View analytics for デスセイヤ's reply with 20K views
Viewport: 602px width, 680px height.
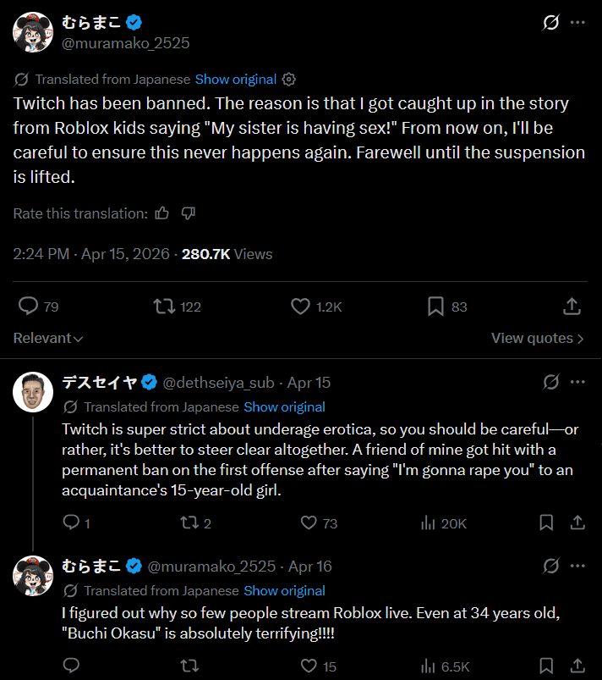pyautogui.click(x=428, y=523)
